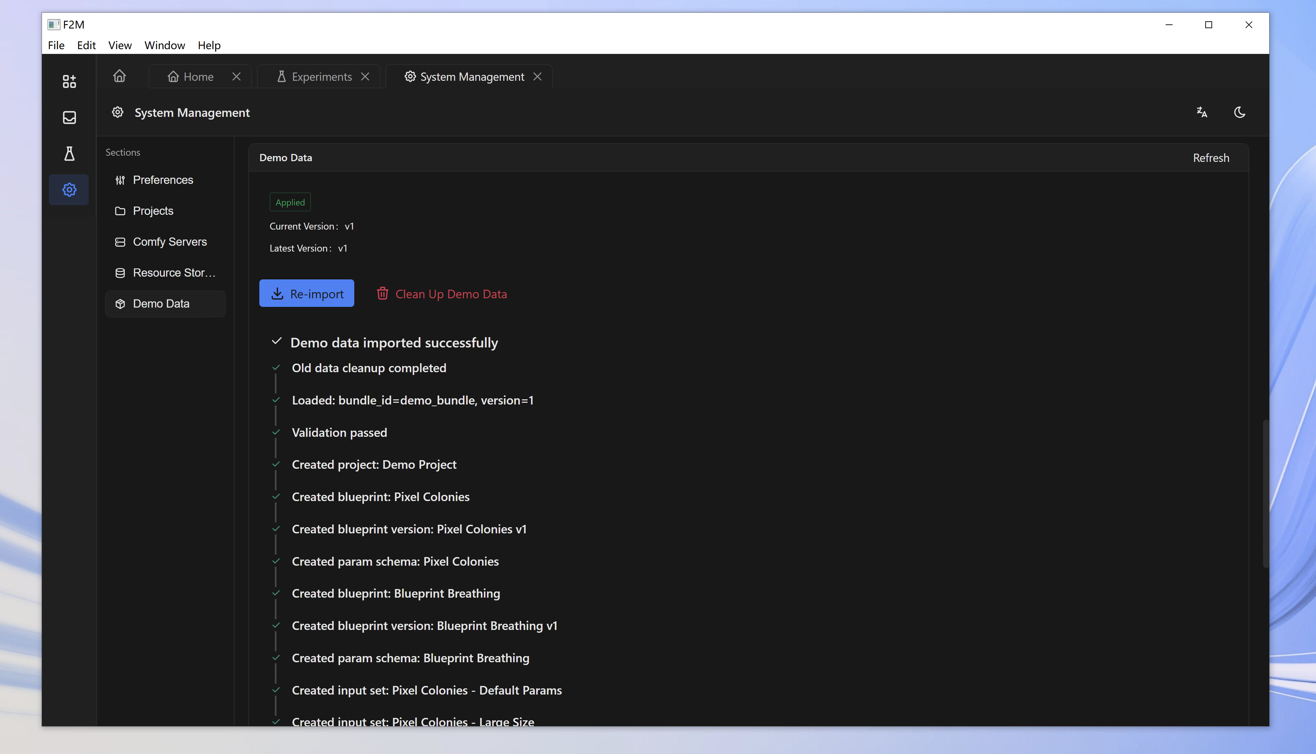Open the View menu
The image size is (1316, 754).
click(119, 46)
